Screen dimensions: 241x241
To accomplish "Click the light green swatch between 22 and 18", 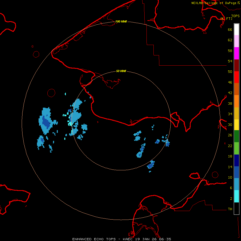I will (x=236, y=148).
